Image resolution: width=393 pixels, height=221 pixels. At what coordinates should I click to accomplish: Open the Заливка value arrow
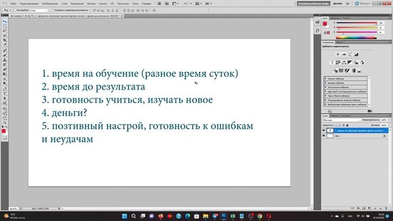click(x=389, y=125)
